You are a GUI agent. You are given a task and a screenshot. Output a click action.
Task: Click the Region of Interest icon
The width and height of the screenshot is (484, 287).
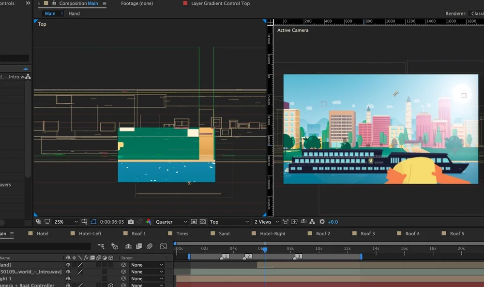coord(194,222)
